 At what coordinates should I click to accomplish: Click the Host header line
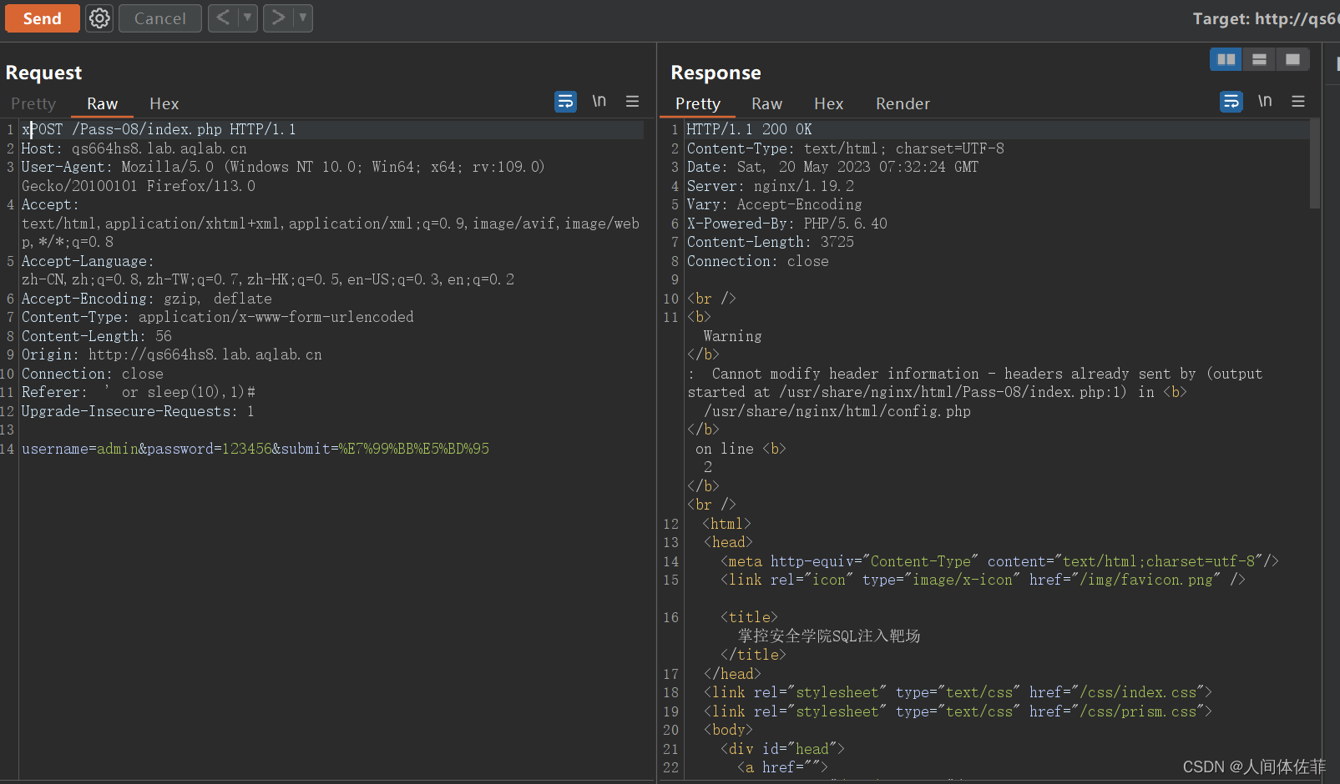pyautogui.click(x=134, y=148)
